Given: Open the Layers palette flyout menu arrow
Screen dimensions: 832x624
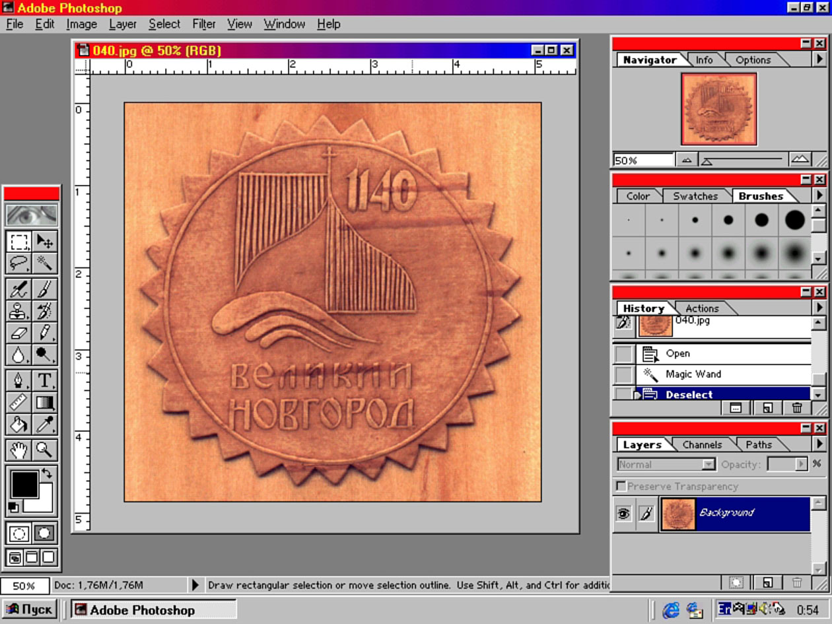Looking at the screenshot, I should (x=819, y=444).
